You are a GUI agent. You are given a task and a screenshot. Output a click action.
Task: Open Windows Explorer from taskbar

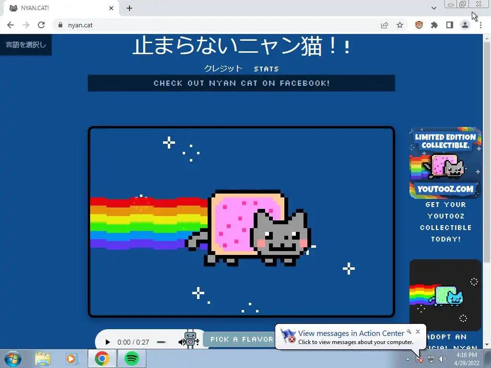click(43, 358)
